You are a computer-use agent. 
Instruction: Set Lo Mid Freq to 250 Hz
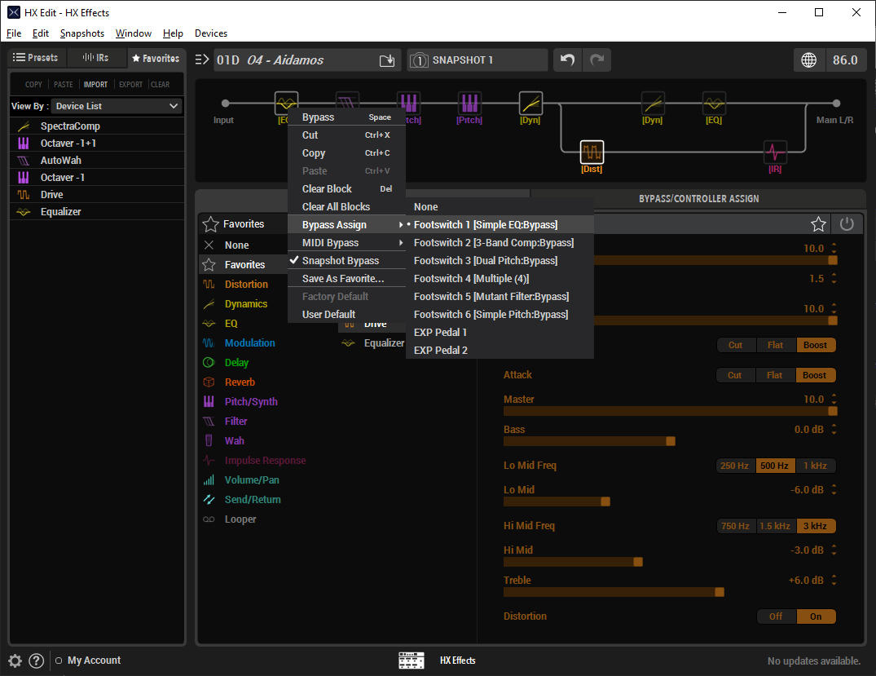(x=735, y=465)
